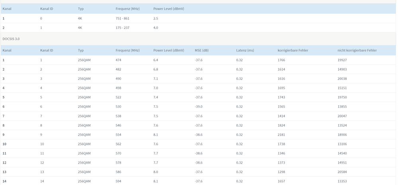Select the 13106 uncorrectable errors value
The width and height of the screenshot is (398, 185).
[342, 144]
